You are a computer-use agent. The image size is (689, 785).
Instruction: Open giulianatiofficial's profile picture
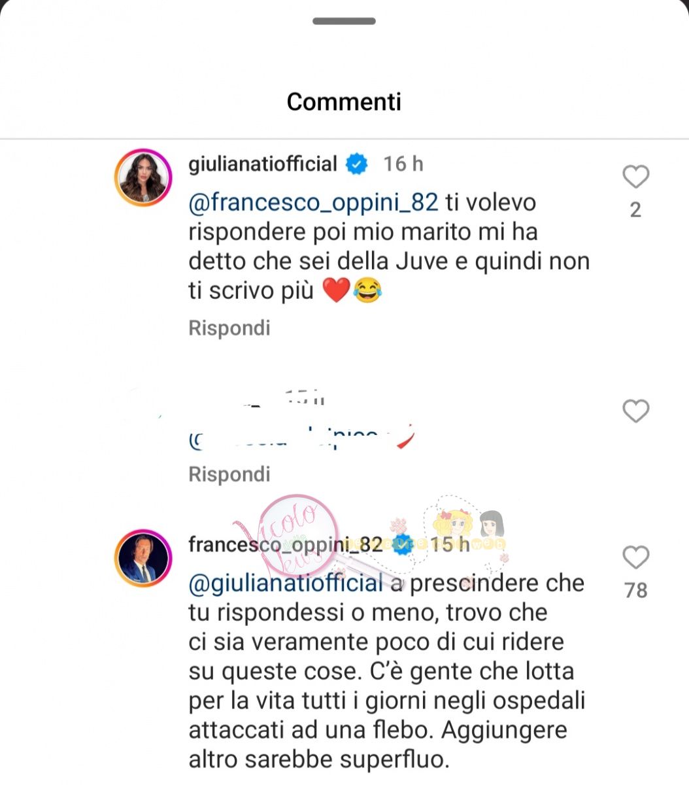coord(144,178)
